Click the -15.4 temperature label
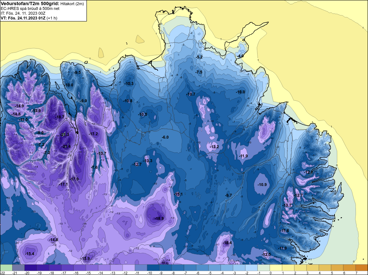Screen dimensions: 368x275 [x=30, y=254]
